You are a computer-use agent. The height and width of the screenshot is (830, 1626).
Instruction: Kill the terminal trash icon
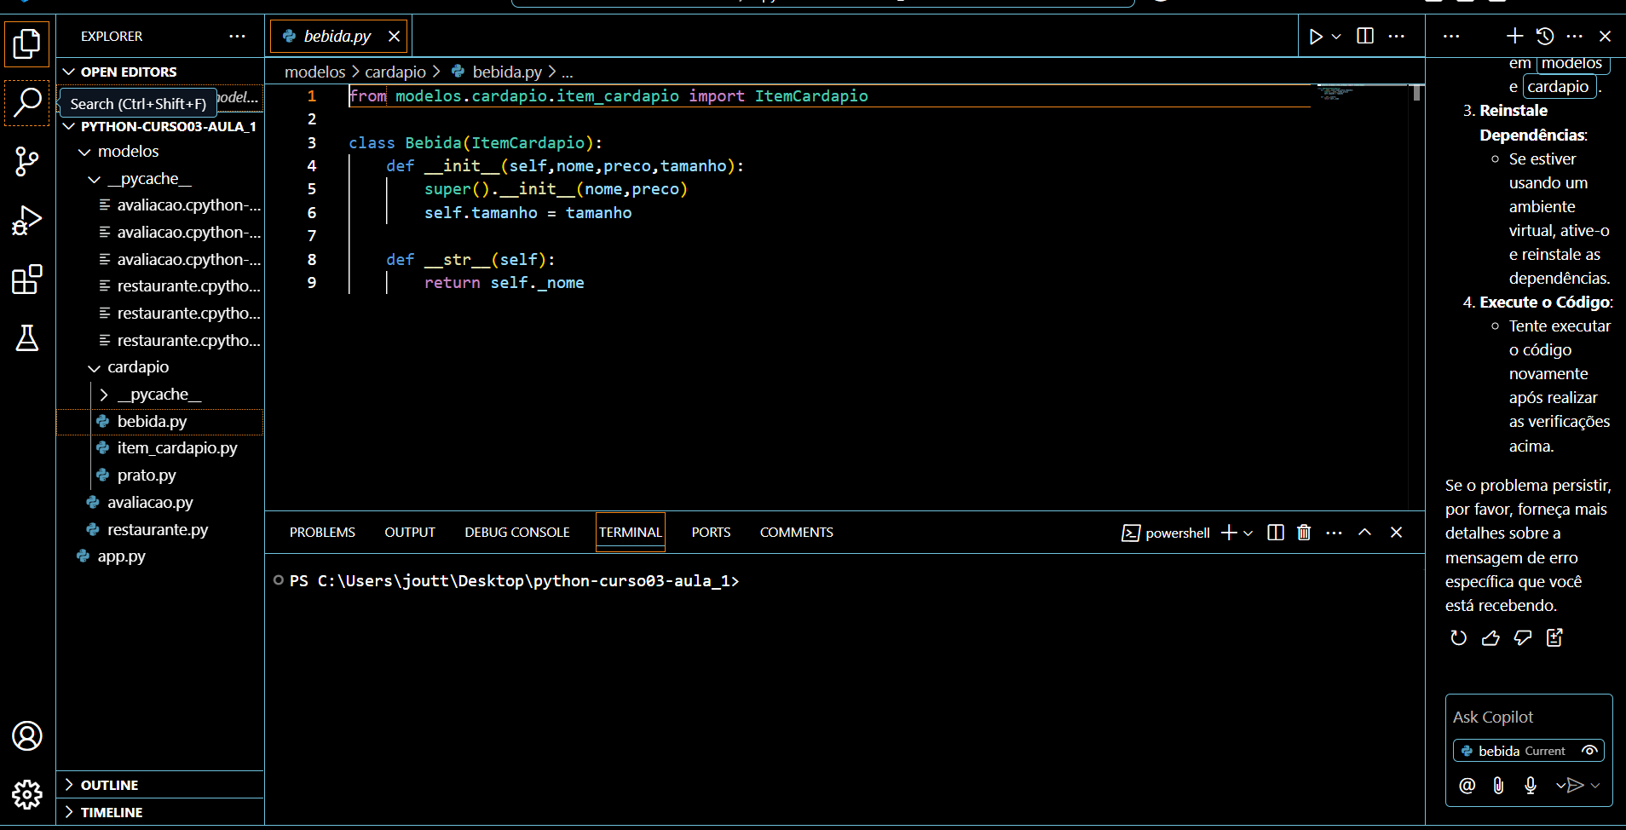click(x=1304, y=533)
